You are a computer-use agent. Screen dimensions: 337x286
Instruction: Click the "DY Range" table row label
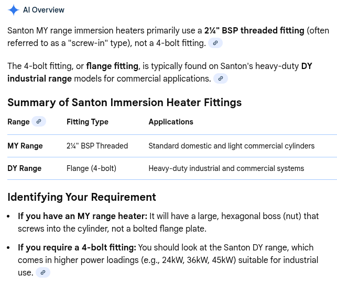(25, 168)
